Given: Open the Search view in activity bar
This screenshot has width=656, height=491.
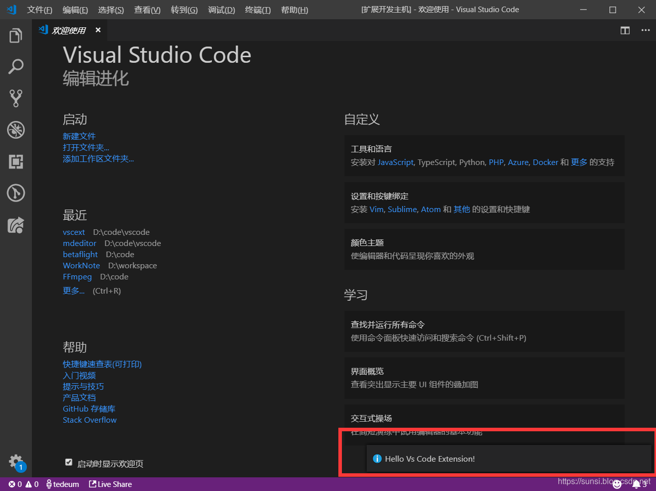Looking at the screenshot, I should [x=16, y=66].
